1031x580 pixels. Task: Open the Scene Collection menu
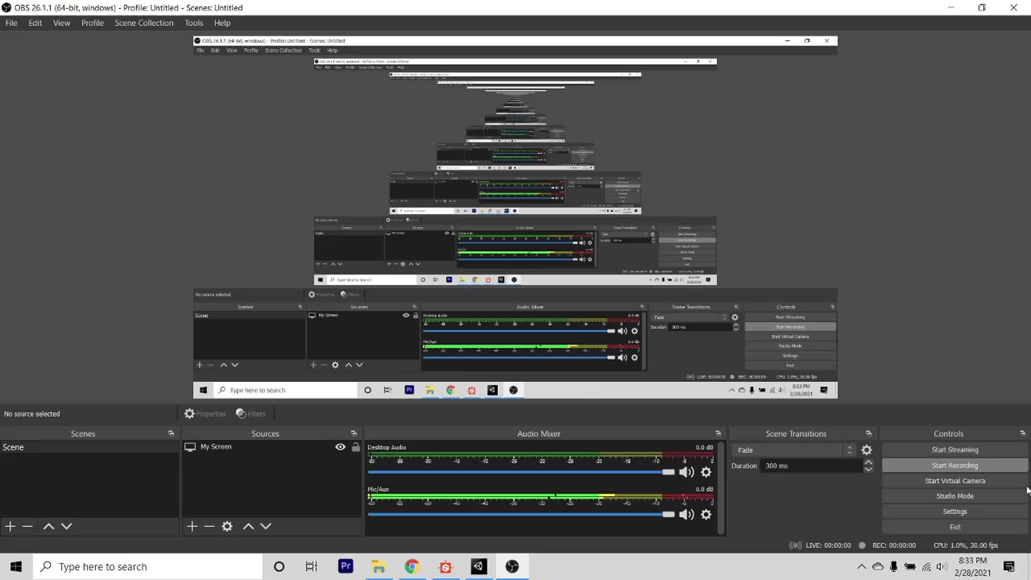144,23
